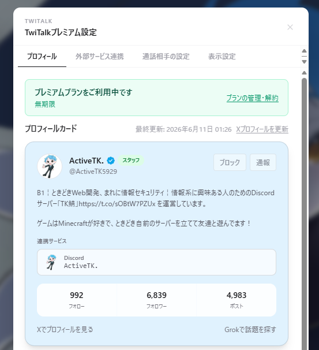
Task: Click the スタッフ badge
Action: (x=131, y=160)
